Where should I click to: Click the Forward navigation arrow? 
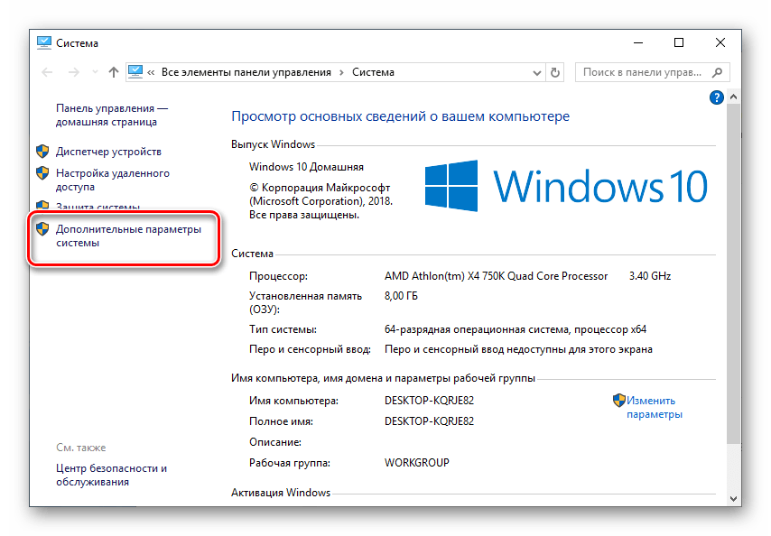click(x=74, y=72)
